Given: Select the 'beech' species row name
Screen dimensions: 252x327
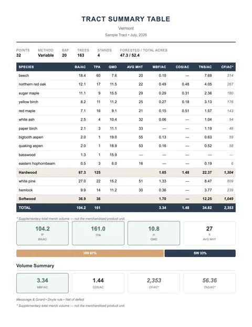Looking at the screenshot, I should (24, 75).
